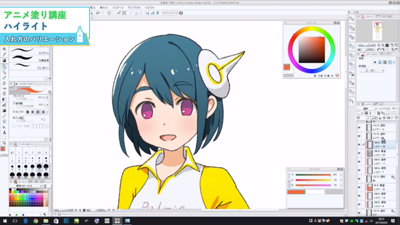Toggle visibility of layer レイヤー 24

[x=359, y=187]
